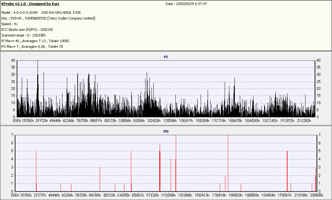This screenshot has height=200, width=332.
Task: Click the PO axis label 1F5067h
Action: (x=285, y=195)
